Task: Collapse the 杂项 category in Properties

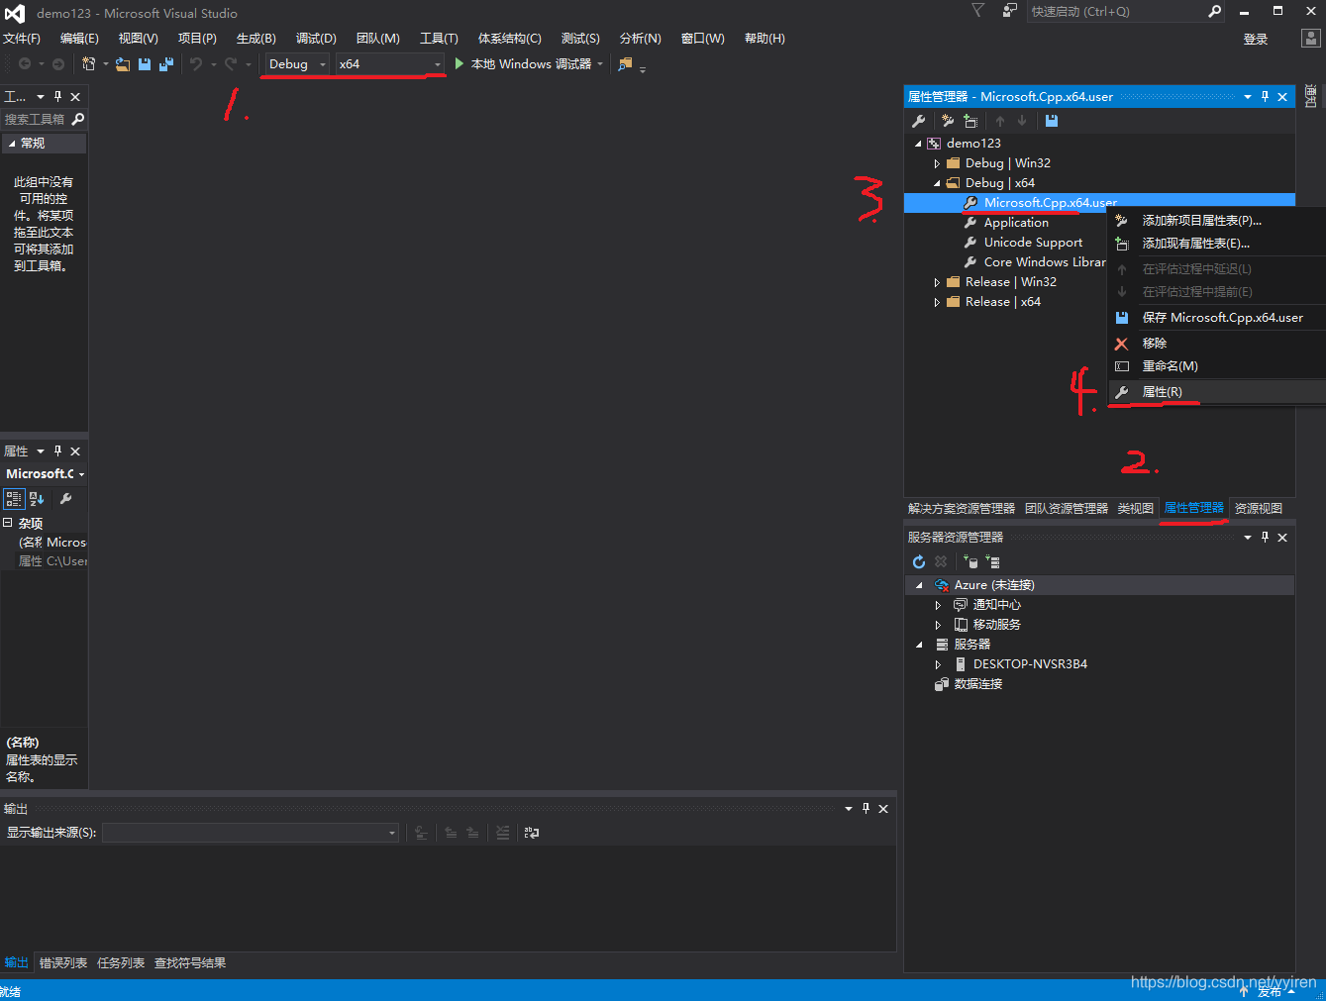Action: [7, 523]
